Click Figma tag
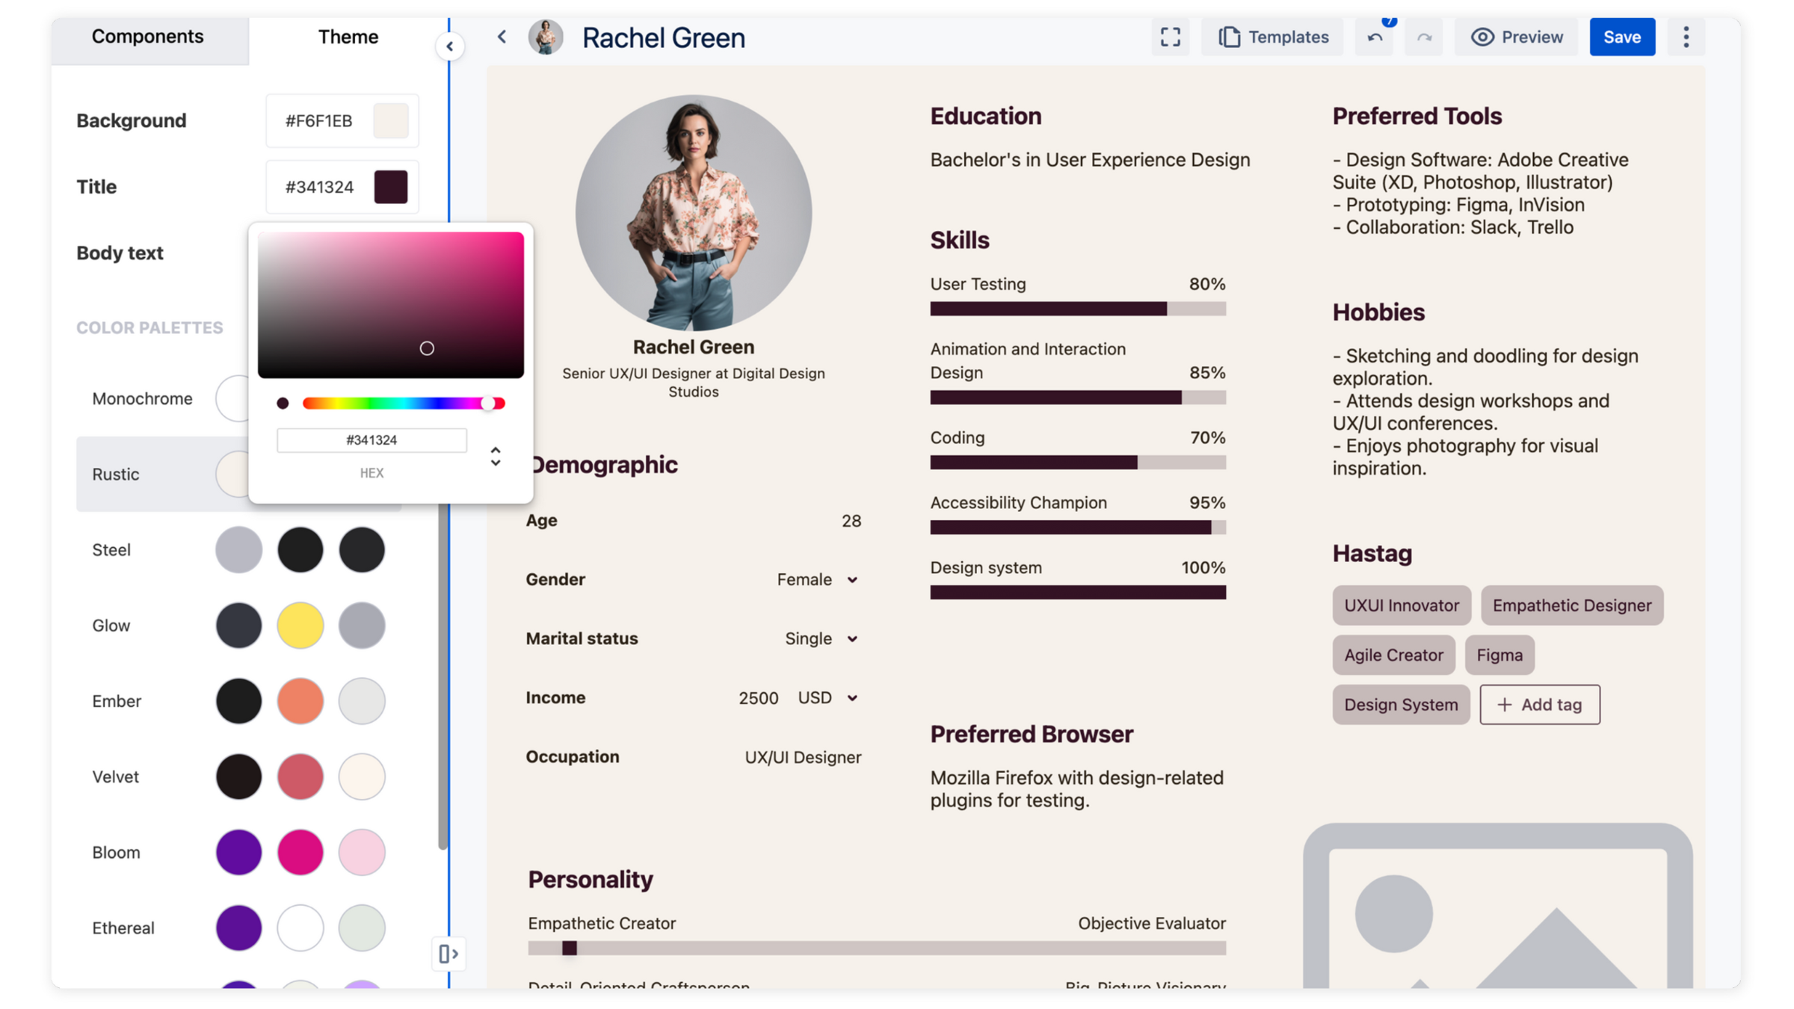The height and width of the screenshot is (1009, 1794). (1499, 655)
